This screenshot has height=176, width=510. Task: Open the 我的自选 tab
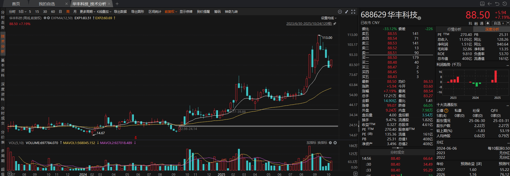(x=47, y=4)
